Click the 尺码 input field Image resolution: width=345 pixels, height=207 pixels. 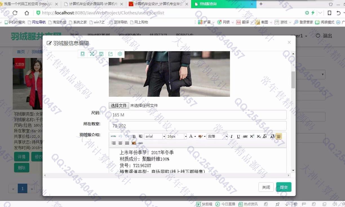pyautogui.click(x=198, y=115)
